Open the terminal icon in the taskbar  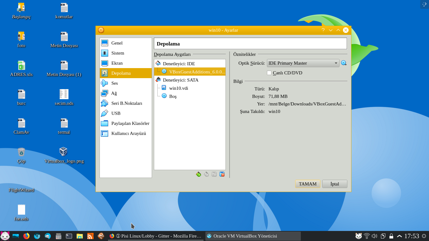(69, 236)
